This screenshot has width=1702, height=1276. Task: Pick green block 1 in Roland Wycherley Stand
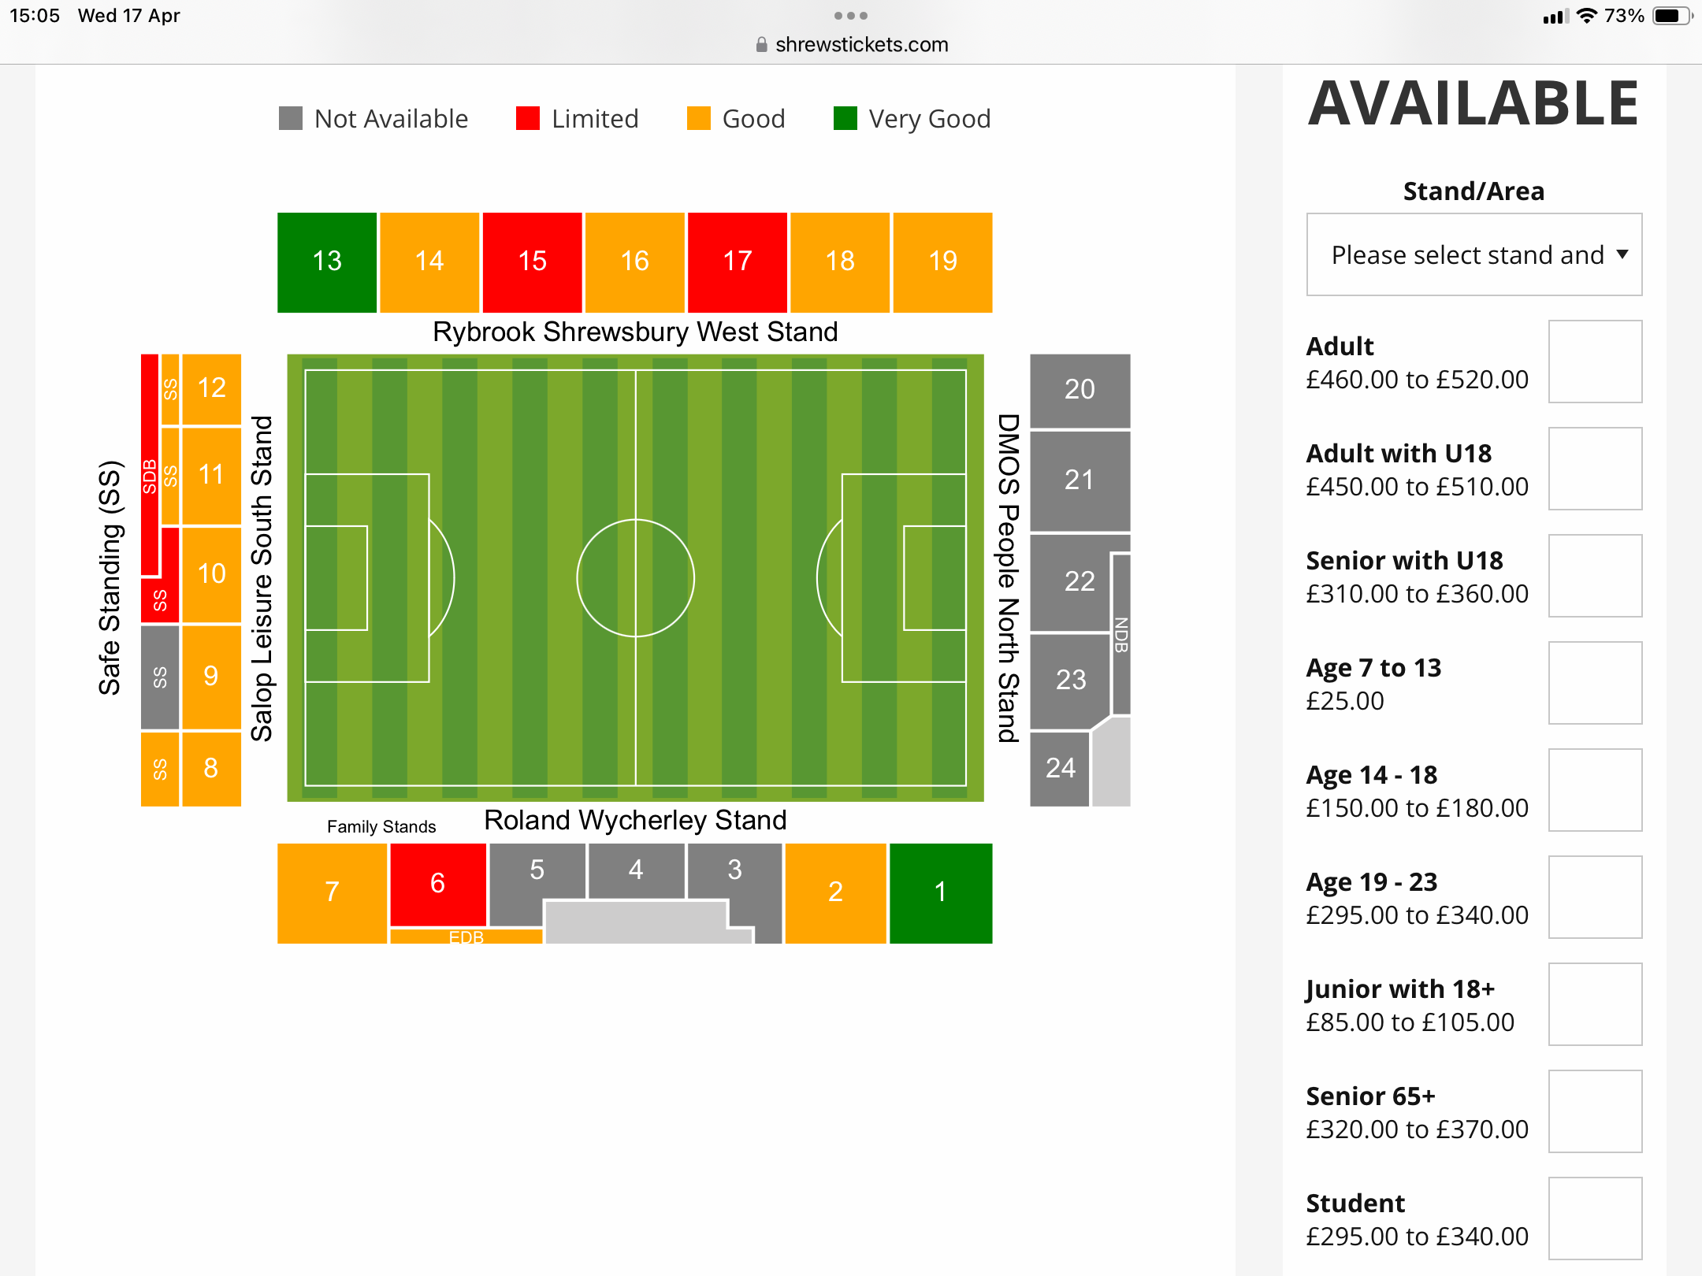click(x=941, y=893)
